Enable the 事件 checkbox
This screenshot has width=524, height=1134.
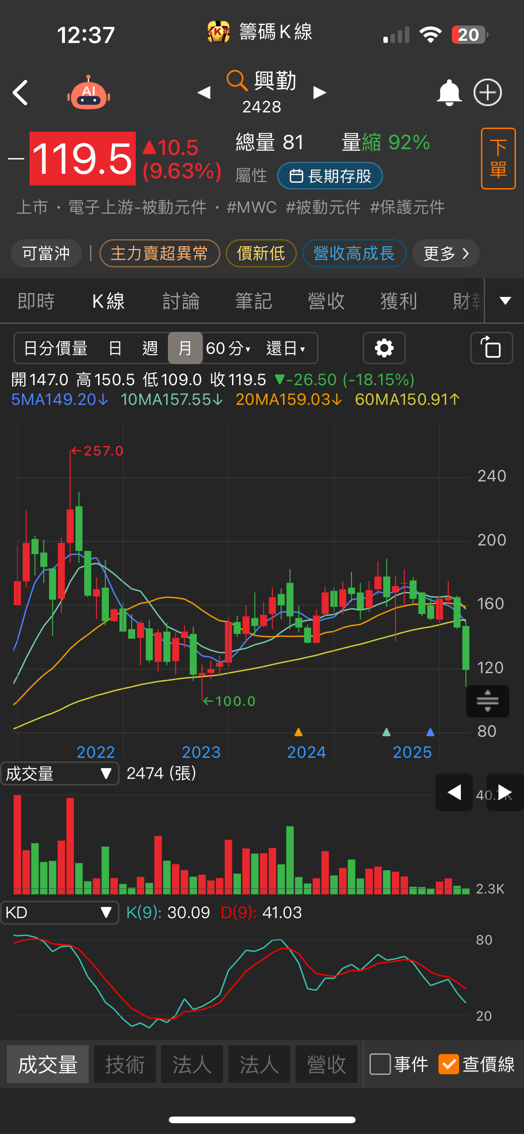380,1064
